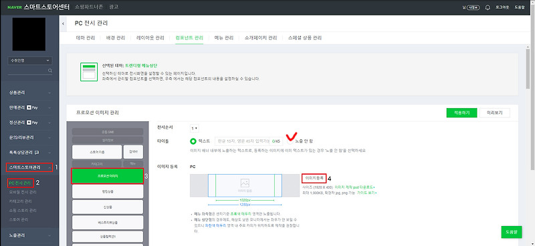
Task: Select the 프로모션 이미지 component block
Action: [107, 176]
